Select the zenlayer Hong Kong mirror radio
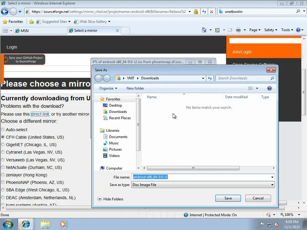The height and width of the screenshot is (230, 307). (3, 175)
